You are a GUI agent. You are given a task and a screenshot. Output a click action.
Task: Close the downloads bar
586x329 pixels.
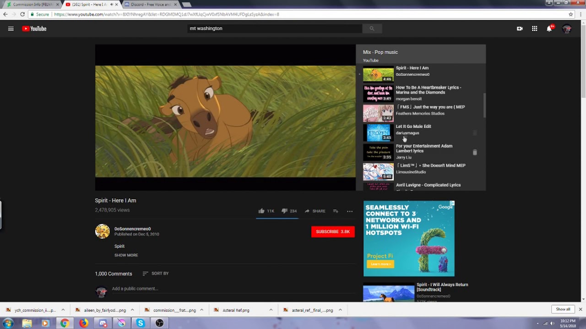pos(580,309)
